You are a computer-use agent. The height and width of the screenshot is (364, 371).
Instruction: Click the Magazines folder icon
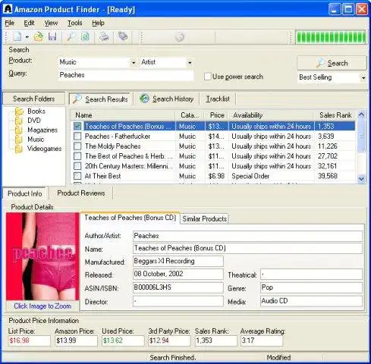[19, 130]
